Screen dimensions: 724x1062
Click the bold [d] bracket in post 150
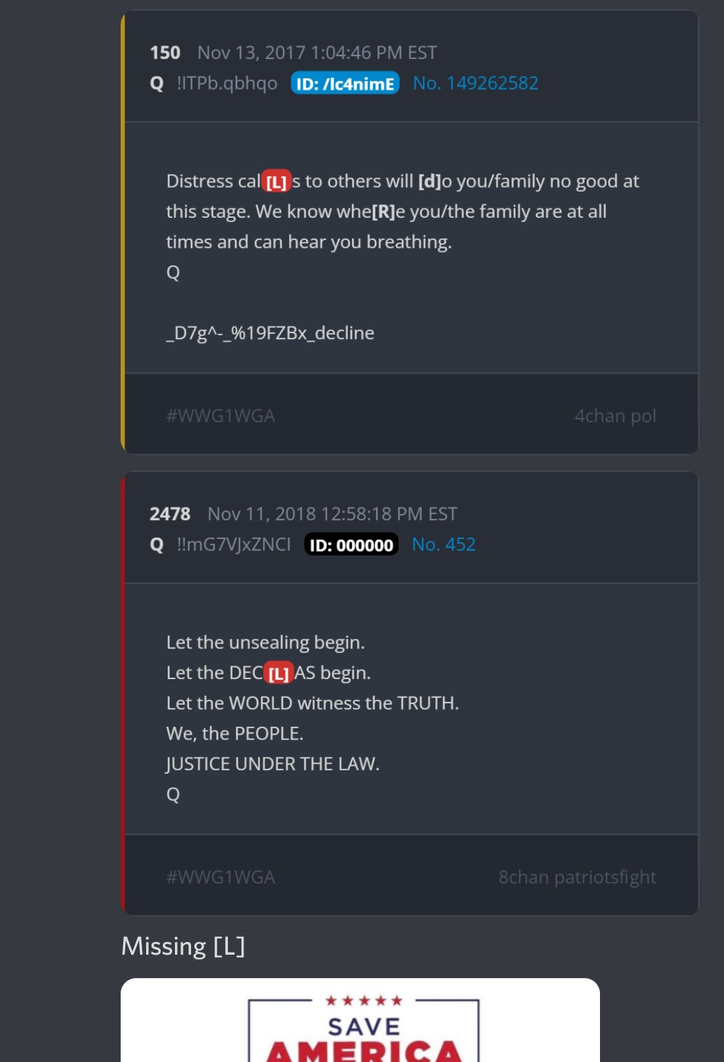tap(430, 181)
